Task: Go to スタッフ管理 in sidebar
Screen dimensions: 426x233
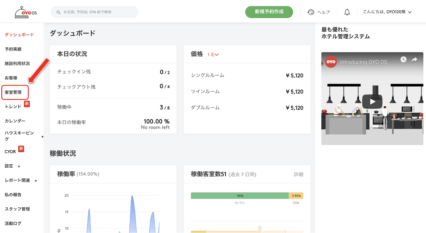Action: (x=17, y=209)
